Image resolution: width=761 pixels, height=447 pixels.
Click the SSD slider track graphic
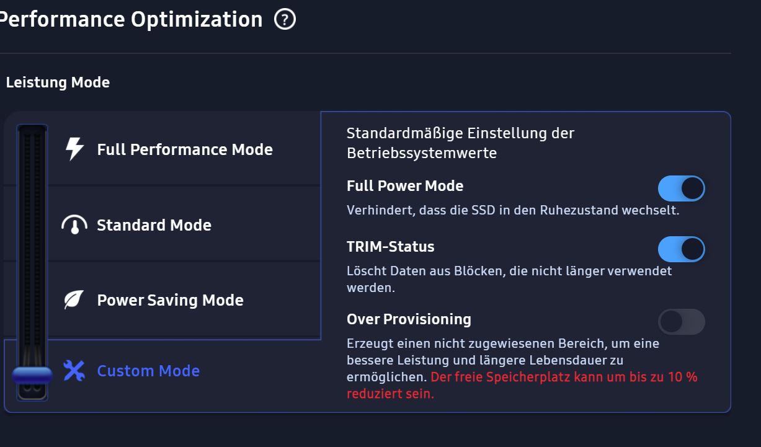click(x=32, y=248)
